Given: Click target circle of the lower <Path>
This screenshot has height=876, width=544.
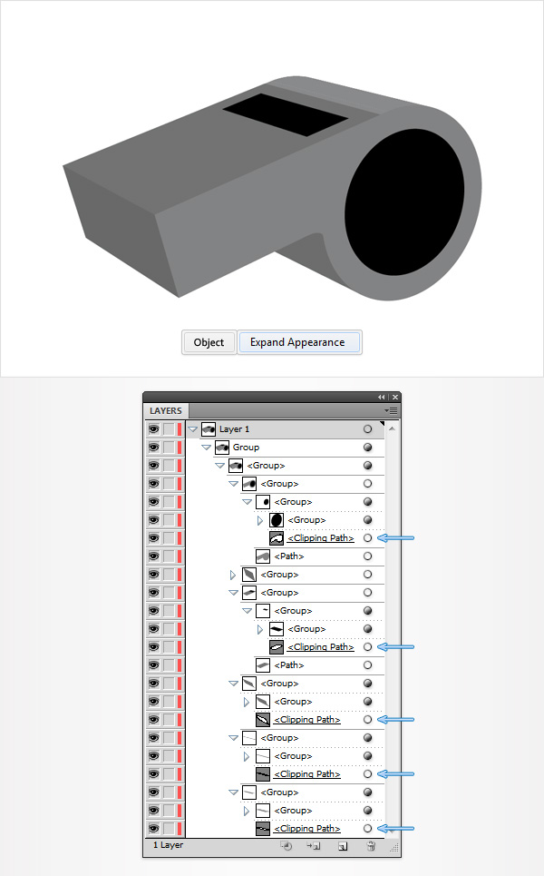Looking at the screenshot, I should coord(367,665).
